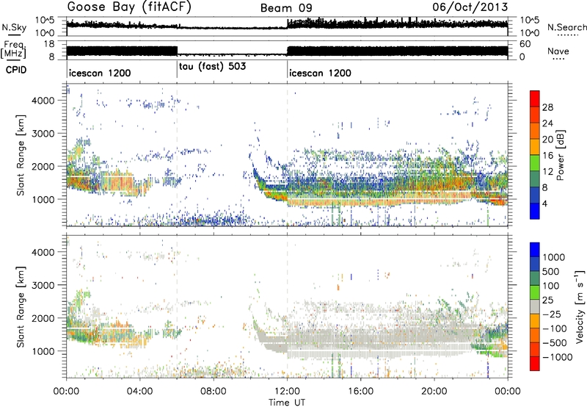Click the Velocity [m s-1] colorbar title
This screenshot has height=407, width=587.
[580, 306]
